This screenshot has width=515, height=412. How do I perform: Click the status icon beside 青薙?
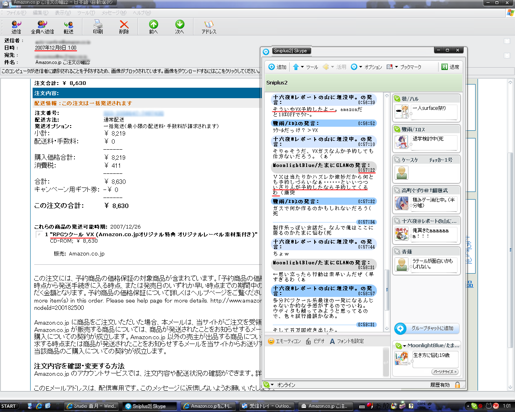pos(397,251)
